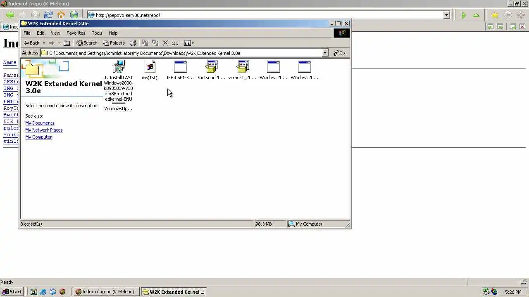The width and height of the screenshot is (529, 297).
Task: Click system tray clock 5:26 PM
Action: click(x=513, y=292)
